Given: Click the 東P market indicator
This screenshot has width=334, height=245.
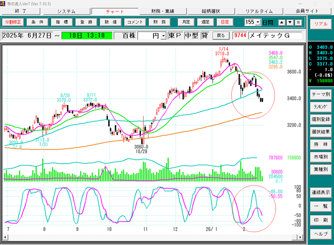Looking at the screenshot, I should pyautogui.click(x=175, y=36).
